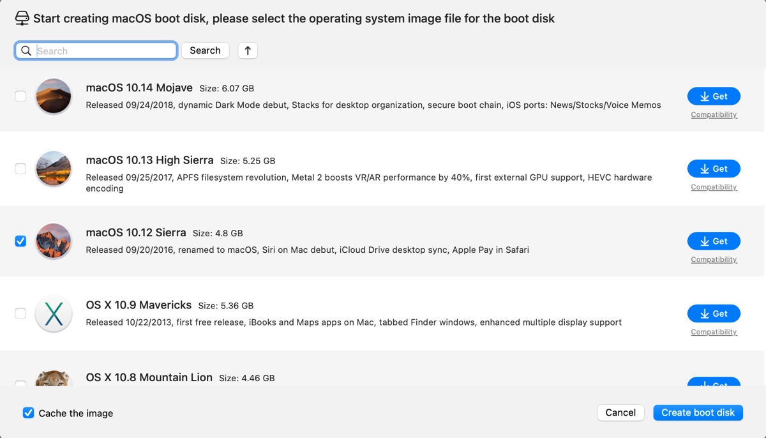This screenshot has height=438, width=766.
Task: Click the Mountain Lion icon
Action: pos(54,379)
